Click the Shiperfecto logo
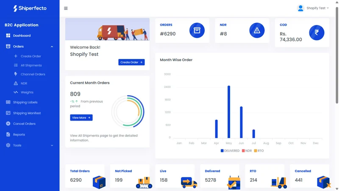The height and width of the screenshot is (191, 339). [30, 8]
